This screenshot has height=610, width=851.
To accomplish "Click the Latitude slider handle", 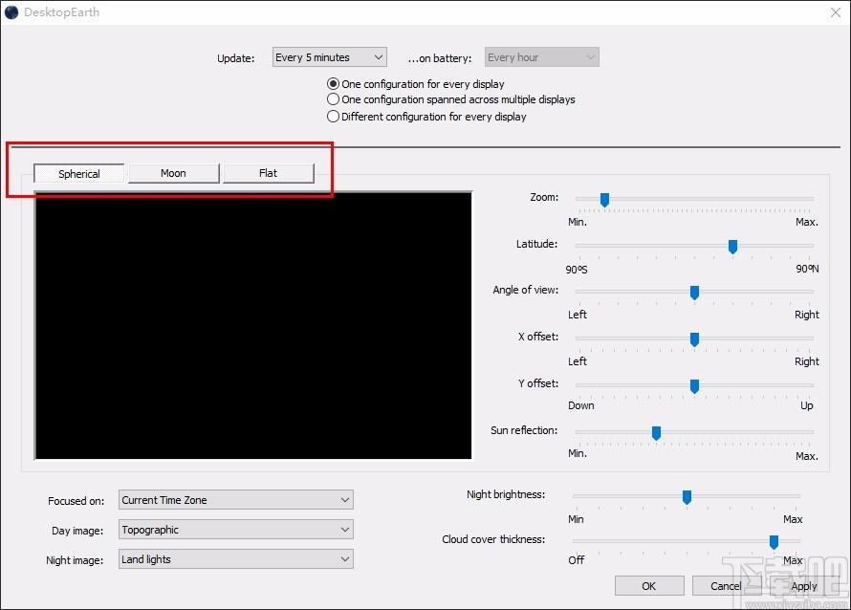I will [732, 247].
